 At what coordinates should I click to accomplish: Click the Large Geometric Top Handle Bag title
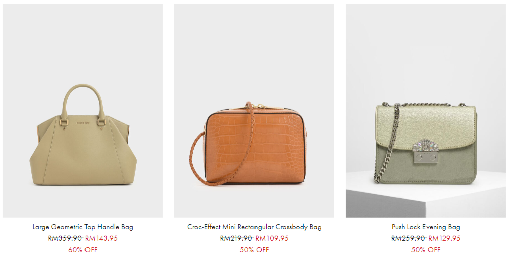pyautogui.click(x=83, y=227)
